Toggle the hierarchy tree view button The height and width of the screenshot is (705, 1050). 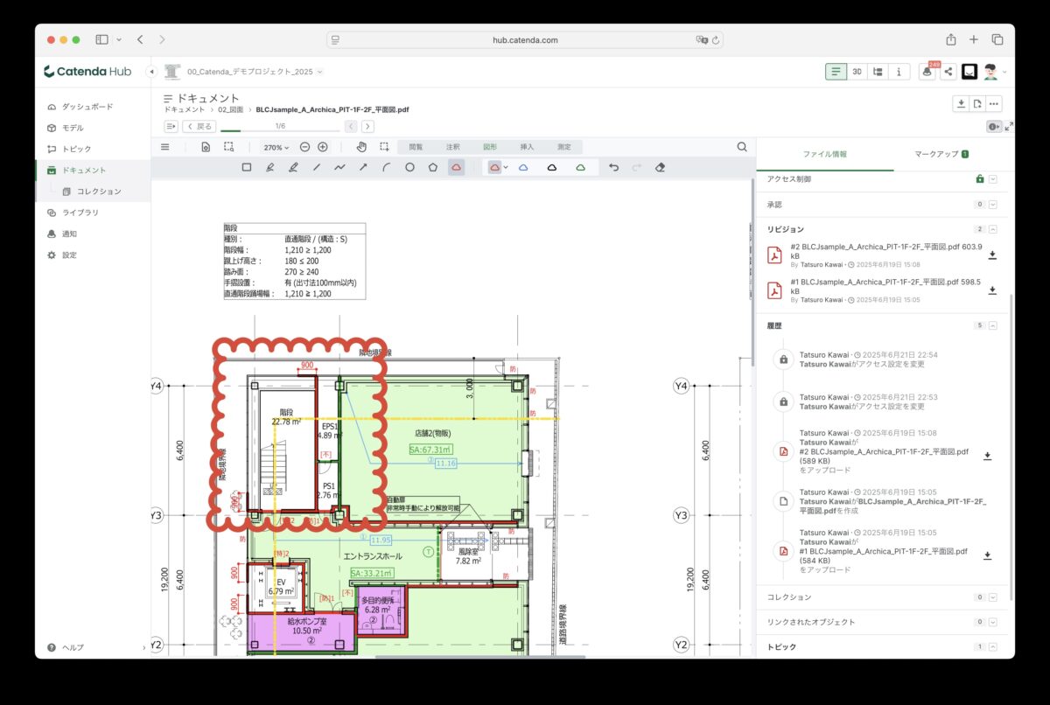pos(878,72)
